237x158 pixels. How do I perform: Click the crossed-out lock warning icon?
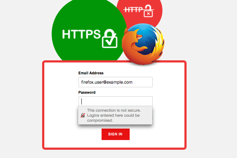(x=83, y=115)
